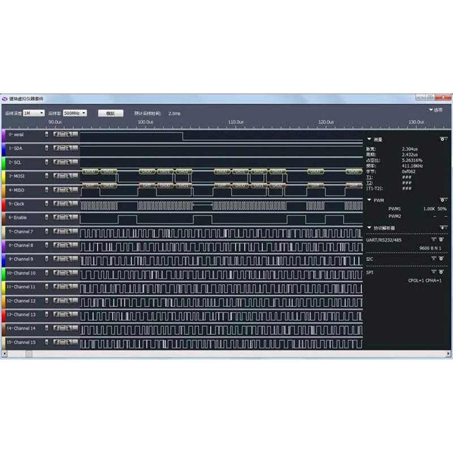Set falling-edge trigger on 0-serial channel
Image resolution: width=453 pixels, height=453 pixels.
click(x=69, y=134)
